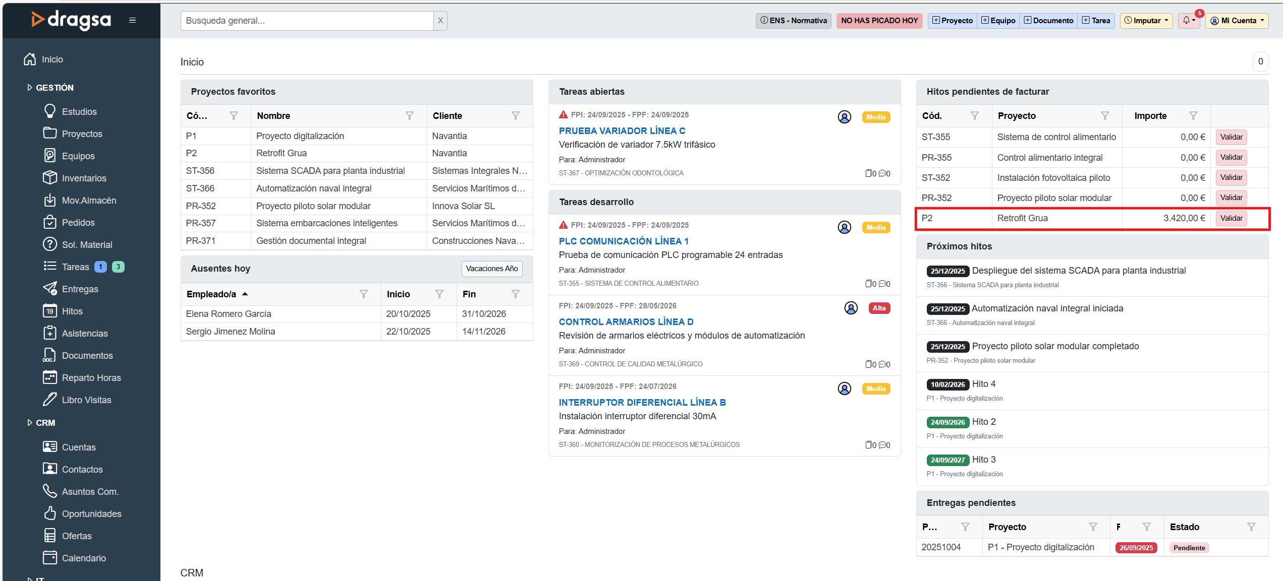
Task: Click the Busqueda general search field
Action: (x=306, y=21)
